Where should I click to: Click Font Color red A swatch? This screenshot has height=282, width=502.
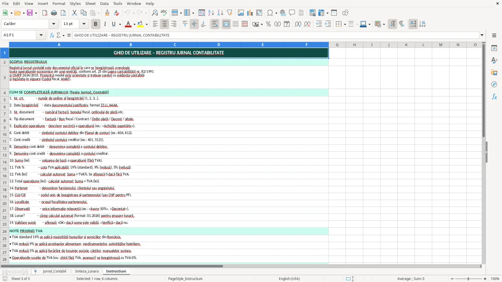[x=128, y=24]
